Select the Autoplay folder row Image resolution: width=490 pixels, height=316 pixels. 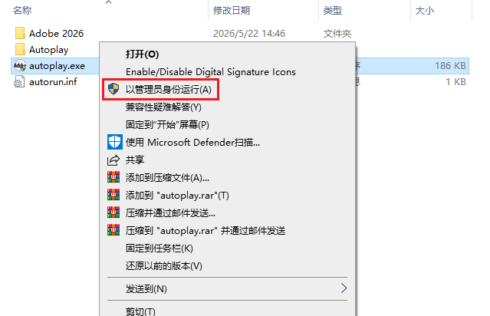click(x=55, y=49)
